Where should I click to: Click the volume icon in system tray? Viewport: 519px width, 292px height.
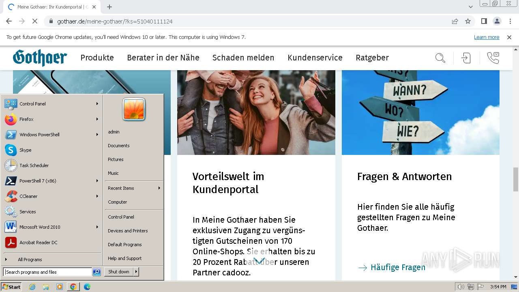(x=461, y=287)
